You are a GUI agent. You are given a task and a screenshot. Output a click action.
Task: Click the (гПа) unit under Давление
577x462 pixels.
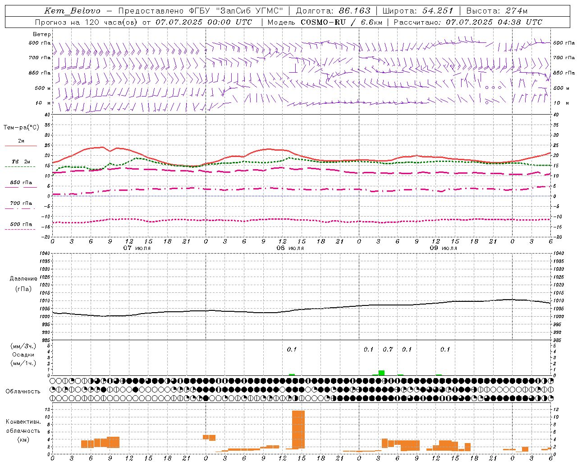point(23,289)
